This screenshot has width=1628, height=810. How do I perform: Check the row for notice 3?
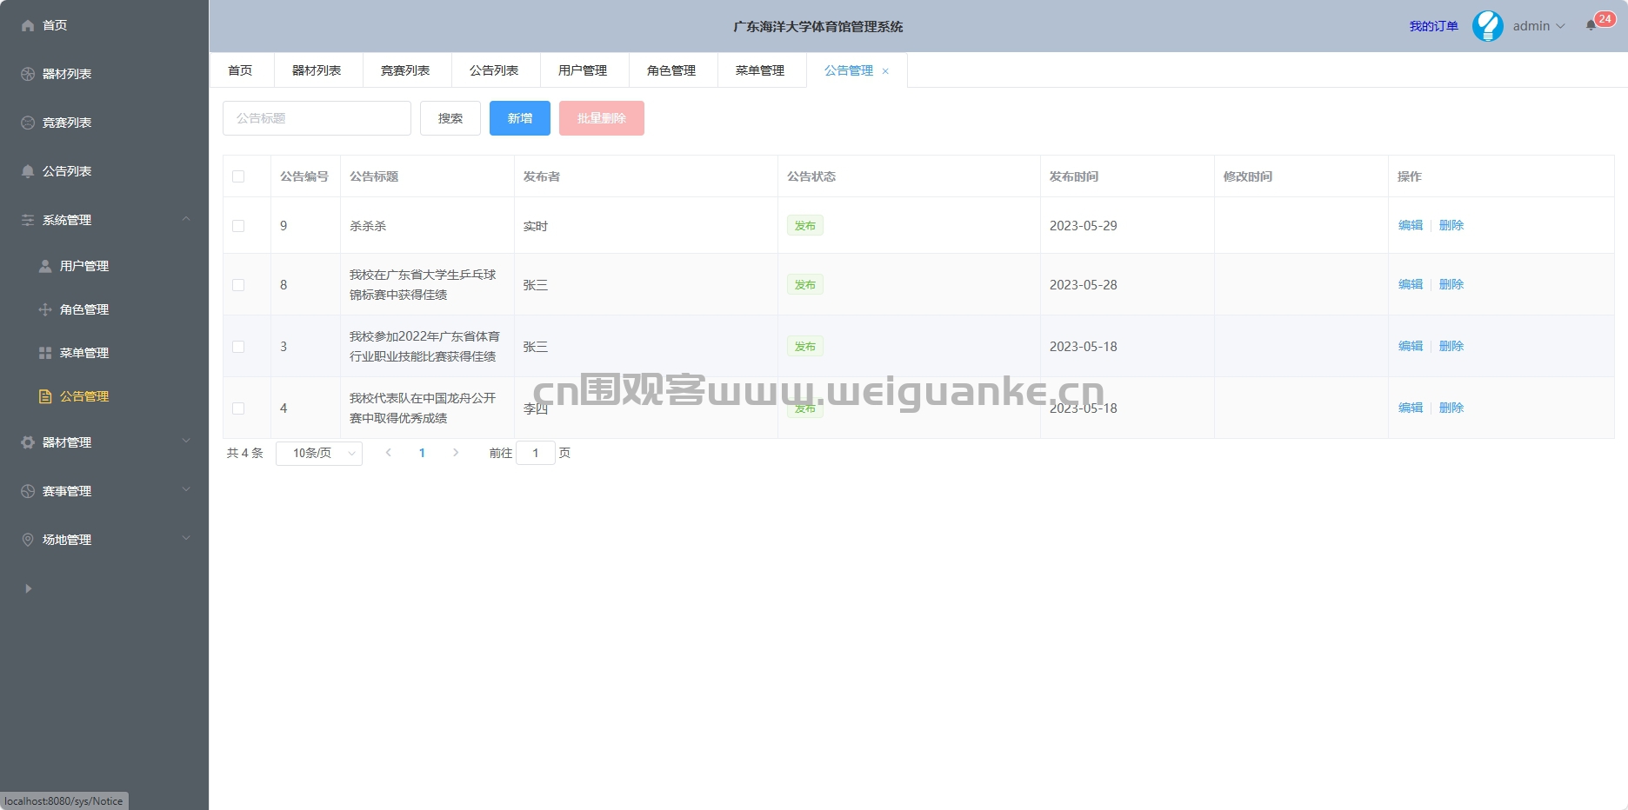[x=238, y=347]
